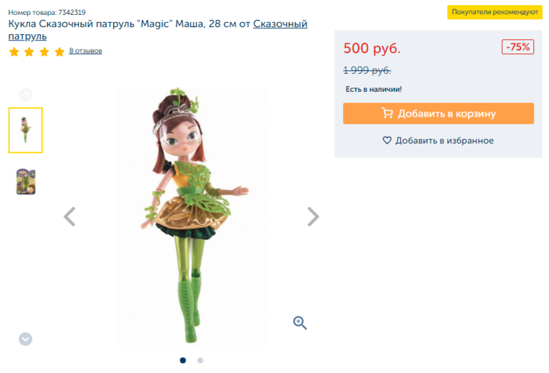Click the -75% discount badge
Viewport: 549px width, 373px height.
pyautogui.click(x=518, y=47)
